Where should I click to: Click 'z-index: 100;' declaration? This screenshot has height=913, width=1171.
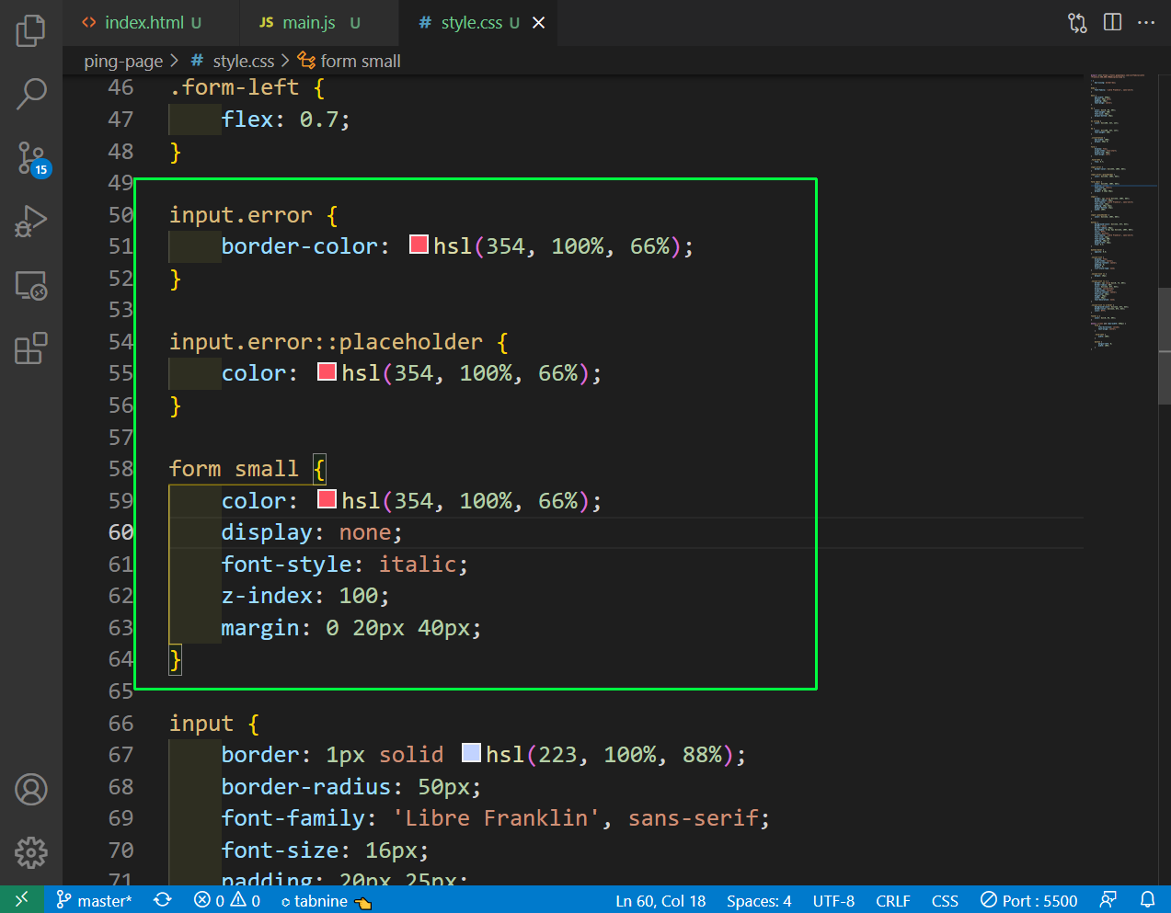point(305,596)
